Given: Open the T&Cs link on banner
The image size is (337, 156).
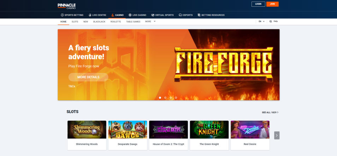Looking at the screenshot, I should click(72, 86).
